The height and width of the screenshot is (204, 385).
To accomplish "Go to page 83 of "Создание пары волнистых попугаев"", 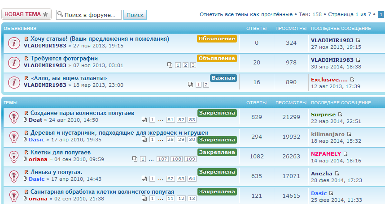I will pyautogui.click(x=192, y=120).
